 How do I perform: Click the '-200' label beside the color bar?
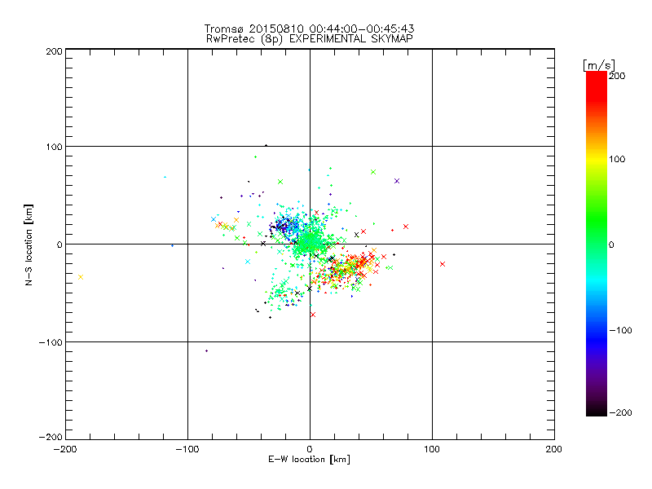[620, 412]
